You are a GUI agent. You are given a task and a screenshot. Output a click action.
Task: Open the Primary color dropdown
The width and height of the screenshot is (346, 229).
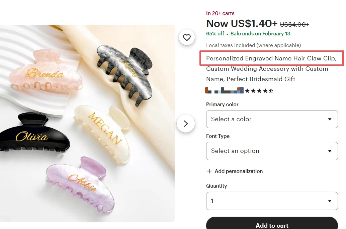point(272,119)
